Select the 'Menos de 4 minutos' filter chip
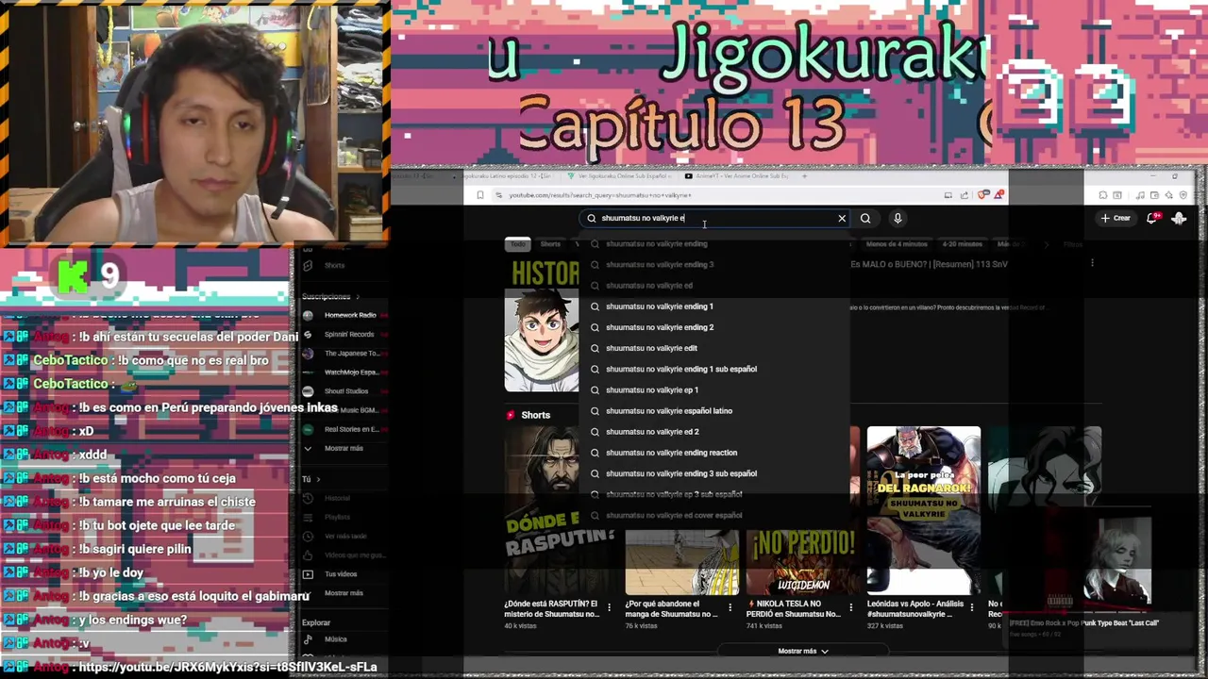This screenshot has width=1208, height=679. pos(897,244)
